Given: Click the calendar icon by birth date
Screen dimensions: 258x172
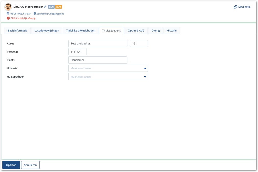Looking at the screenshot, I should 8,14.
